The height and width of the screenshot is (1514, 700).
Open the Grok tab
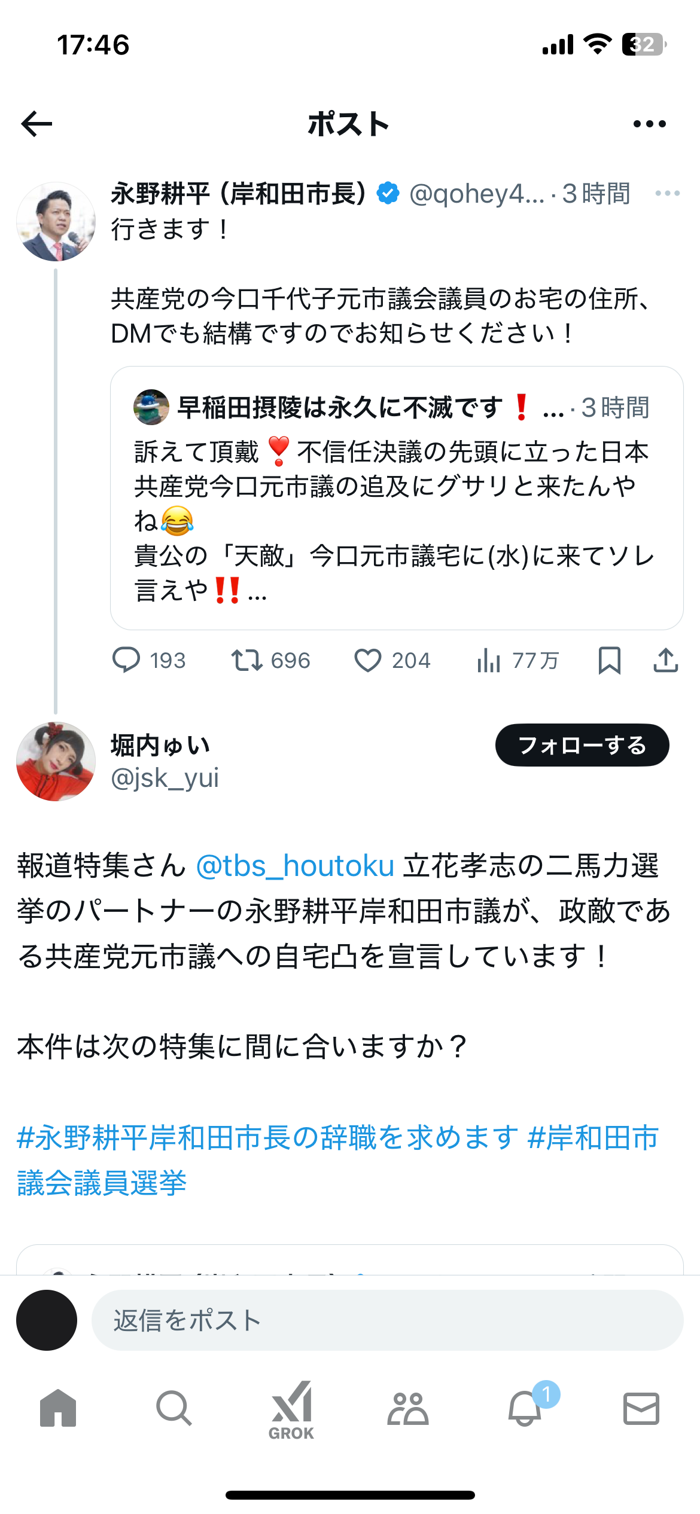(291, 1410)
